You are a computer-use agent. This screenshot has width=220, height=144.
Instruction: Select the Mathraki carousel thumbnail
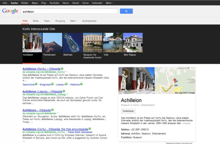click(x=73, y=42)
